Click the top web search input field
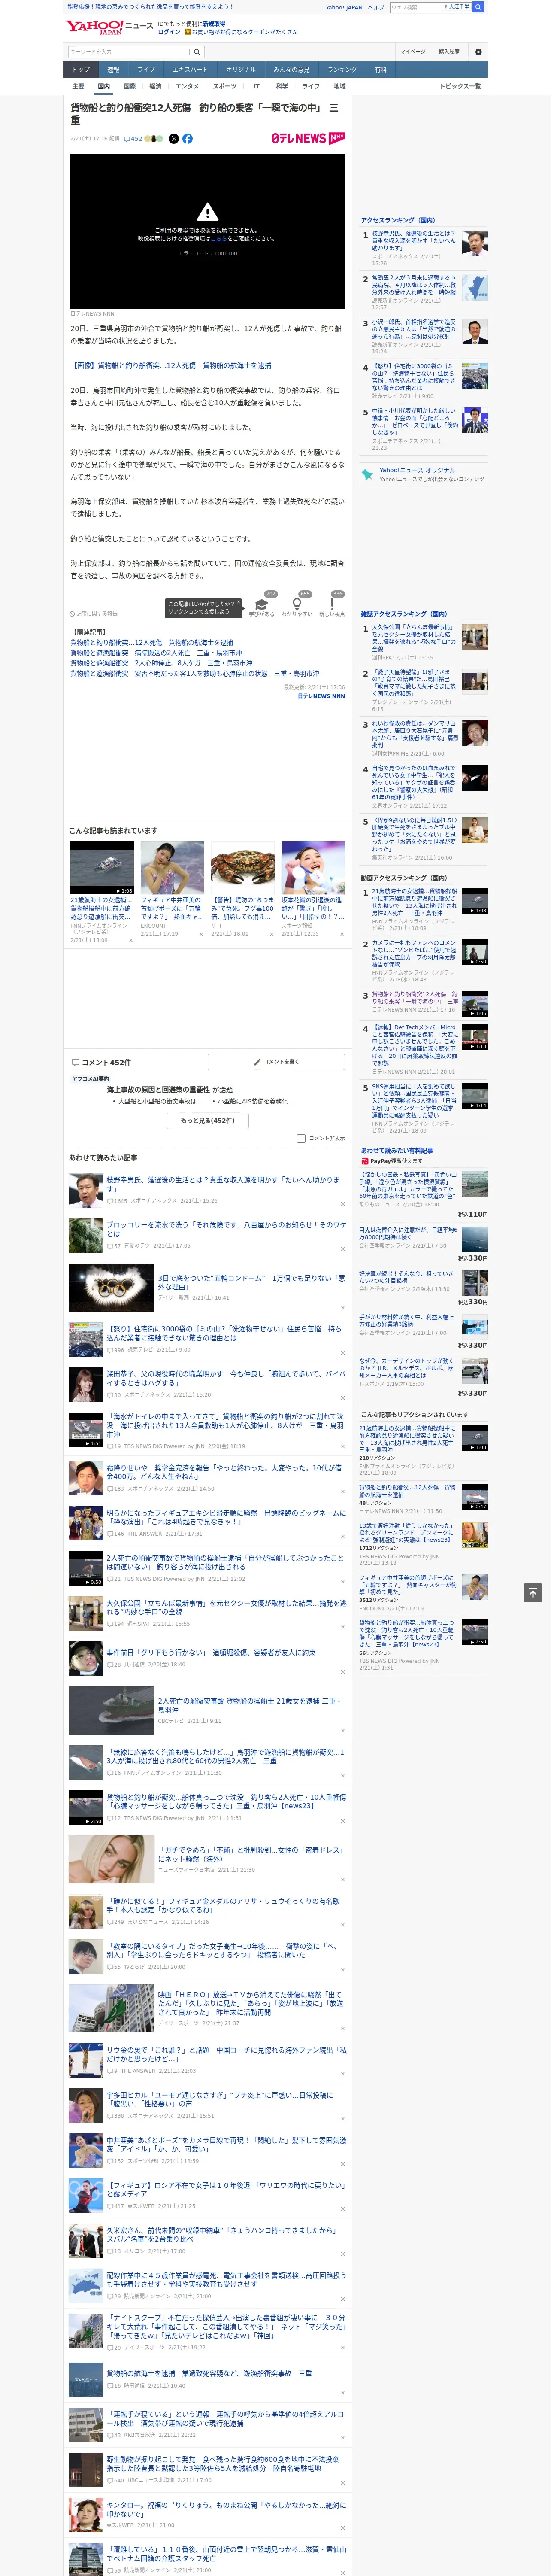The image size is (551, 2576). coord(415,7)
